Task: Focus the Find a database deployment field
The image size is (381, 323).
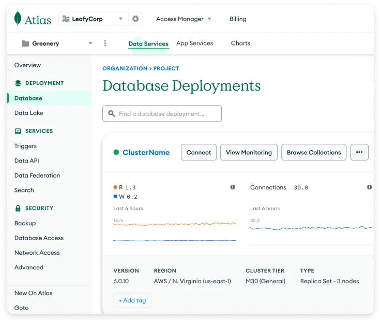Action: click(162, 113)
